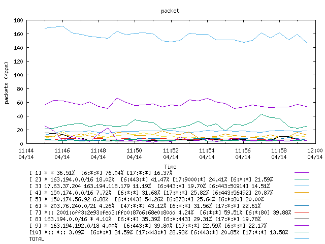Click the y-axis value 100
The width and height of the screenshot is (325, 244).
(x=18, y=75)
